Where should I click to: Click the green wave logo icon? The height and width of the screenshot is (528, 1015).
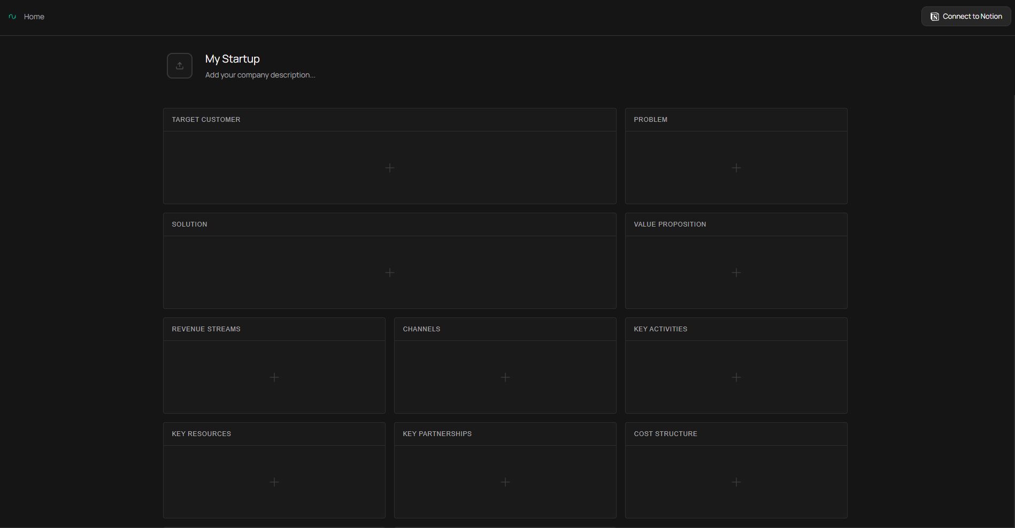(12, 17)
